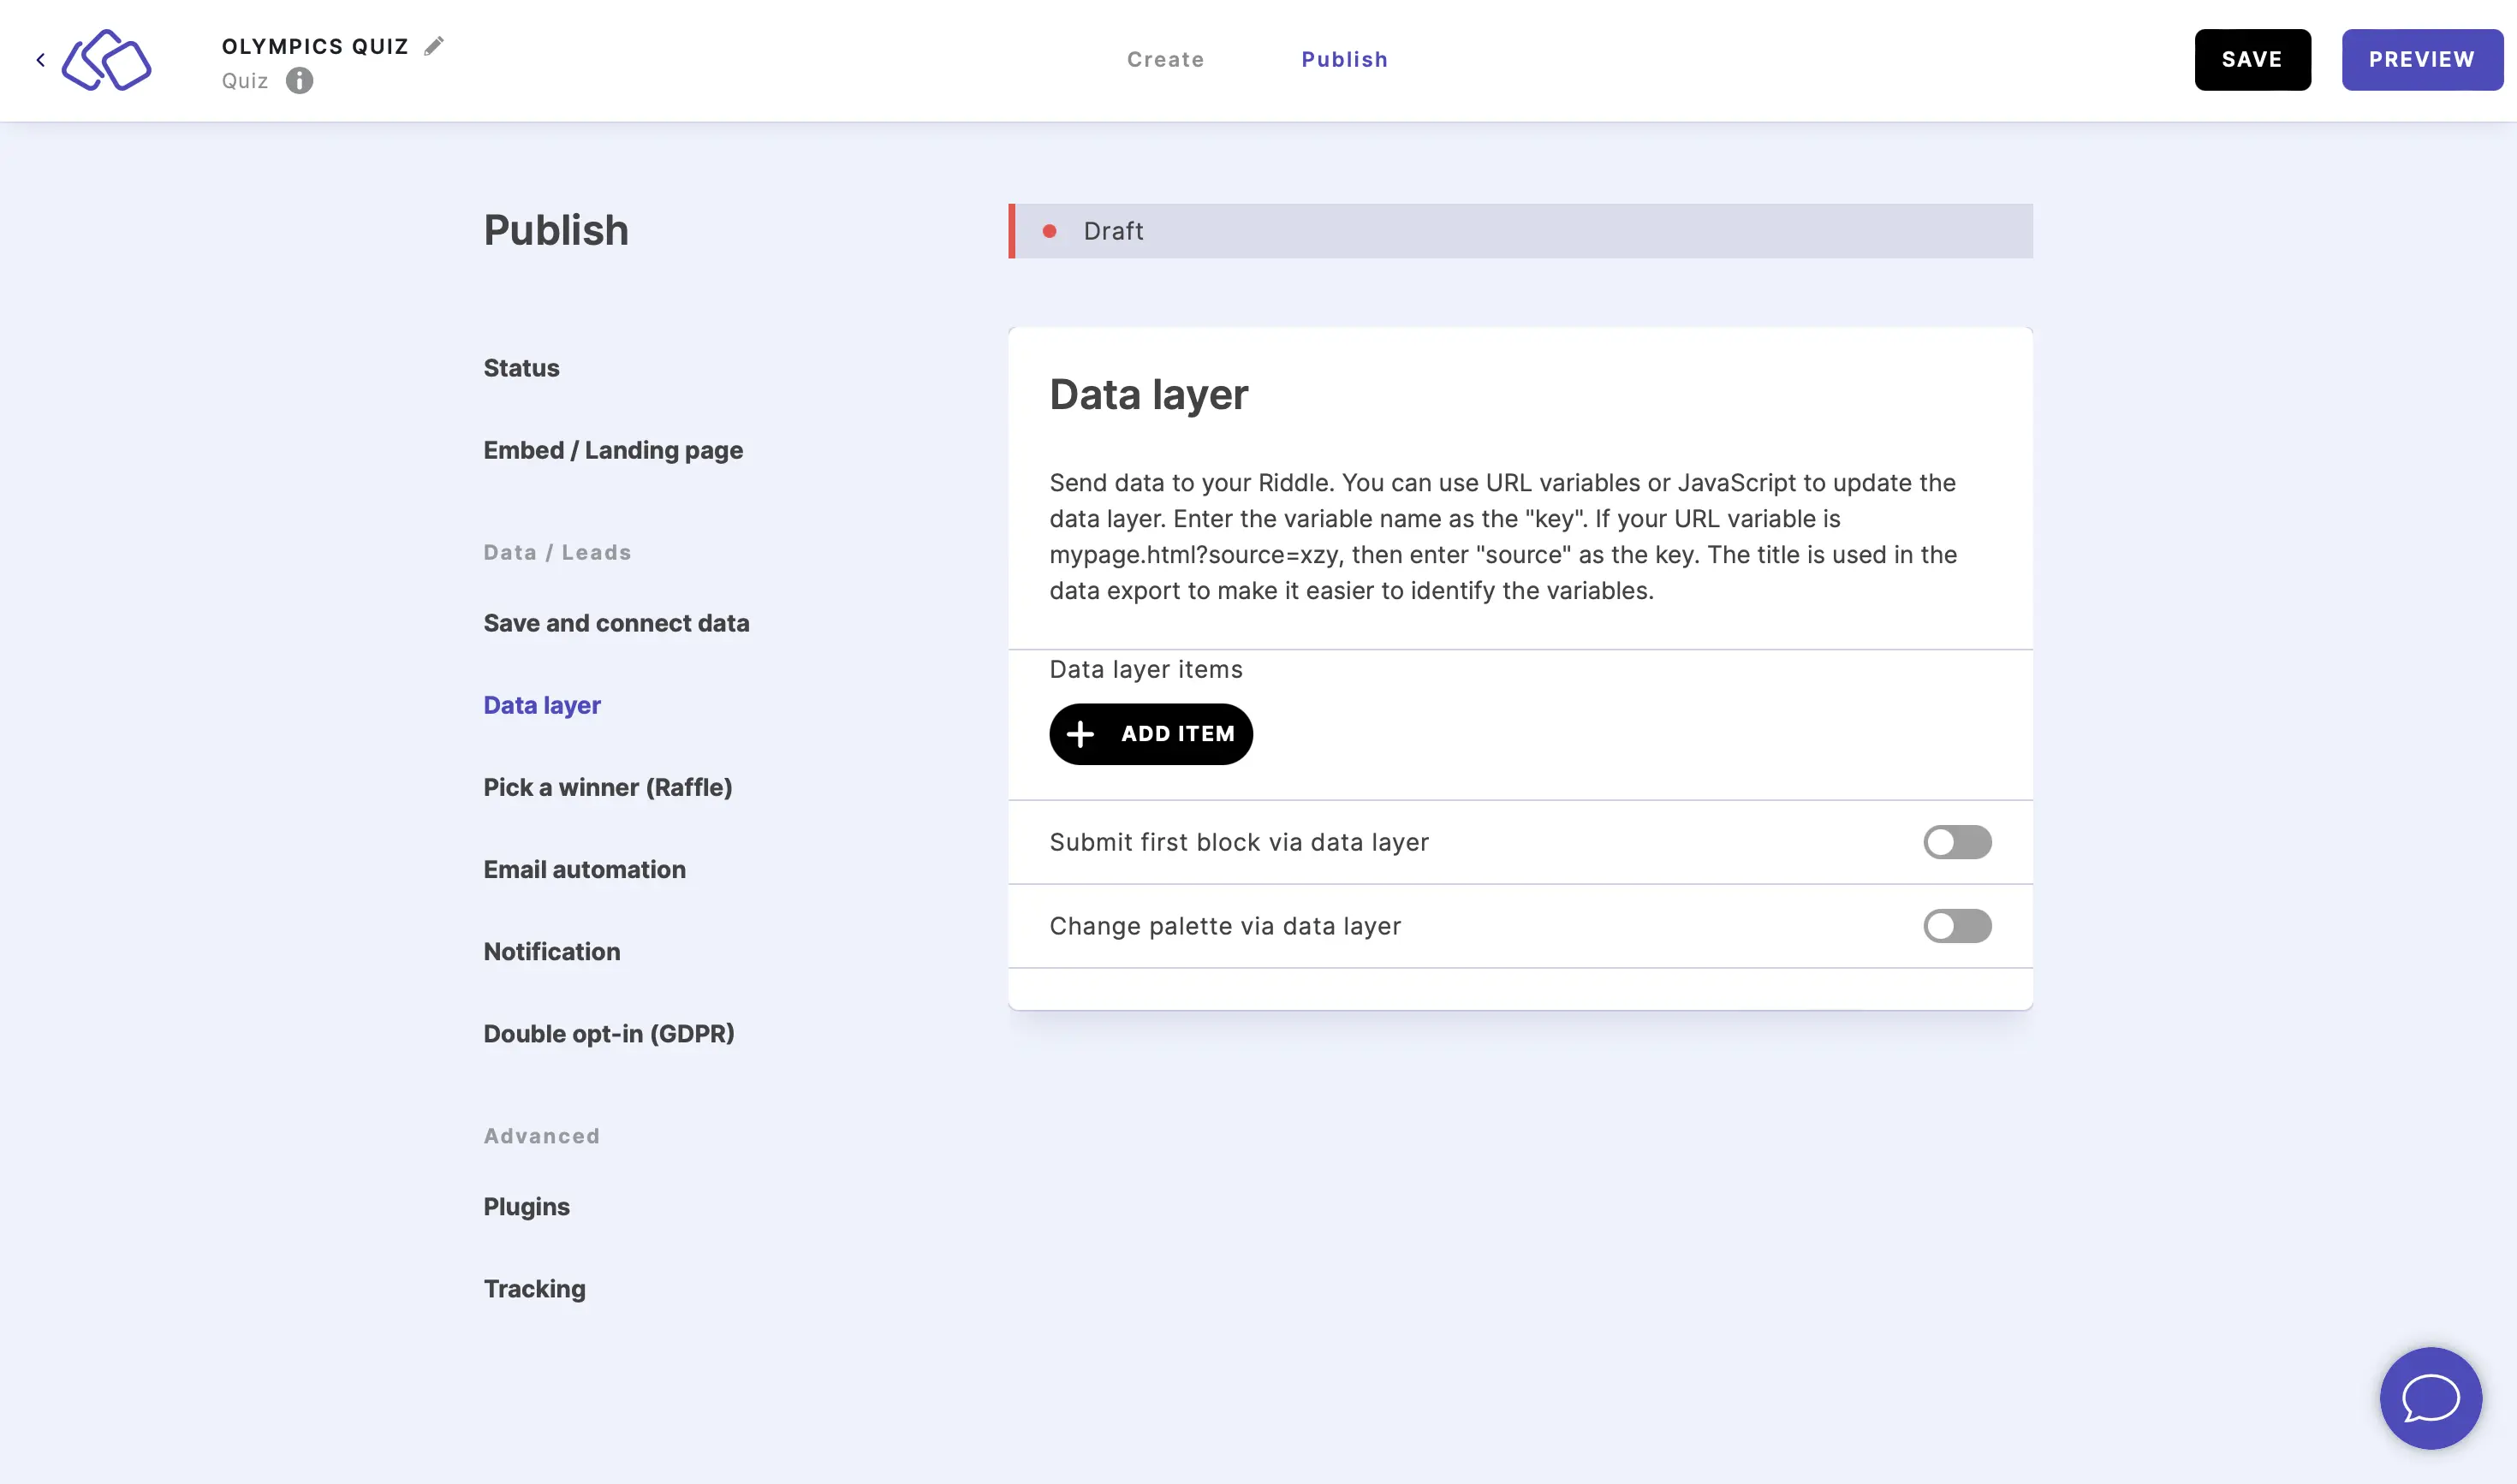Viewport: 2517px width, 1484px height.
Task: Expand Embed Landing page settings
Action: [613, 450]
